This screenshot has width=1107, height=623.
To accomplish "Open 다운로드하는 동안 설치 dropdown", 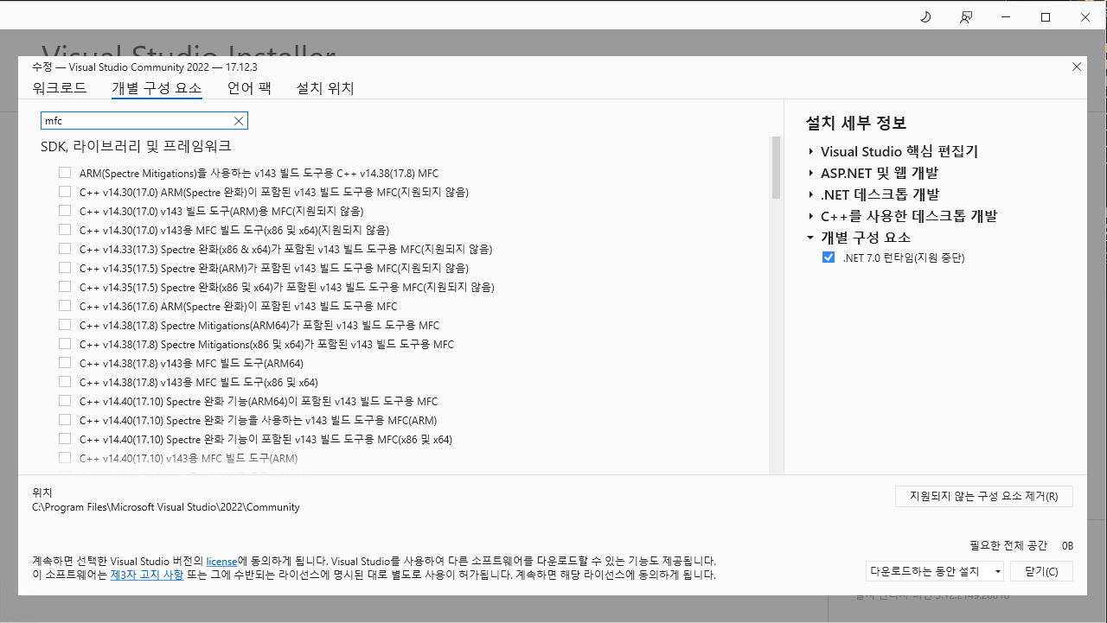I will (935, 571).
